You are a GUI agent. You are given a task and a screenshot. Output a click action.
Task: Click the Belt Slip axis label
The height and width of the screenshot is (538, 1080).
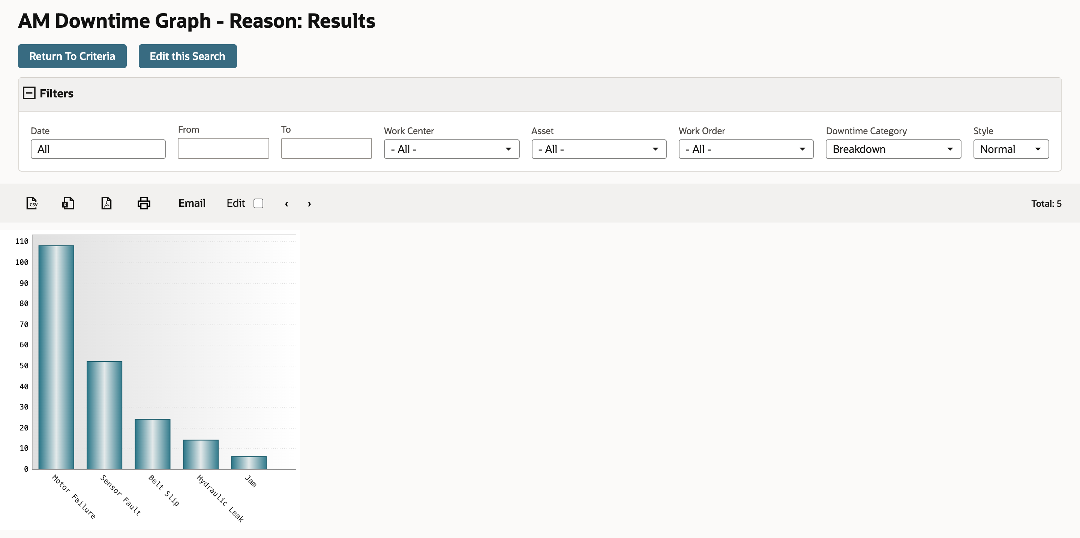pyautogui.click(x=164, y=490)
